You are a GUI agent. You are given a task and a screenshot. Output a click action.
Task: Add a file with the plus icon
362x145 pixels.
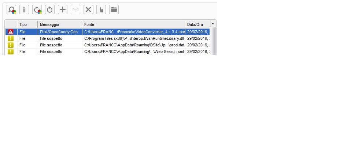point(63,9)
